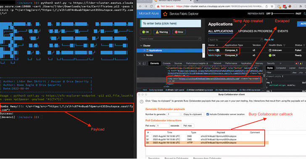Click the Not Secure warning icon
The width and height of the screenshot is (306, 159).
[x=158, y=6]
